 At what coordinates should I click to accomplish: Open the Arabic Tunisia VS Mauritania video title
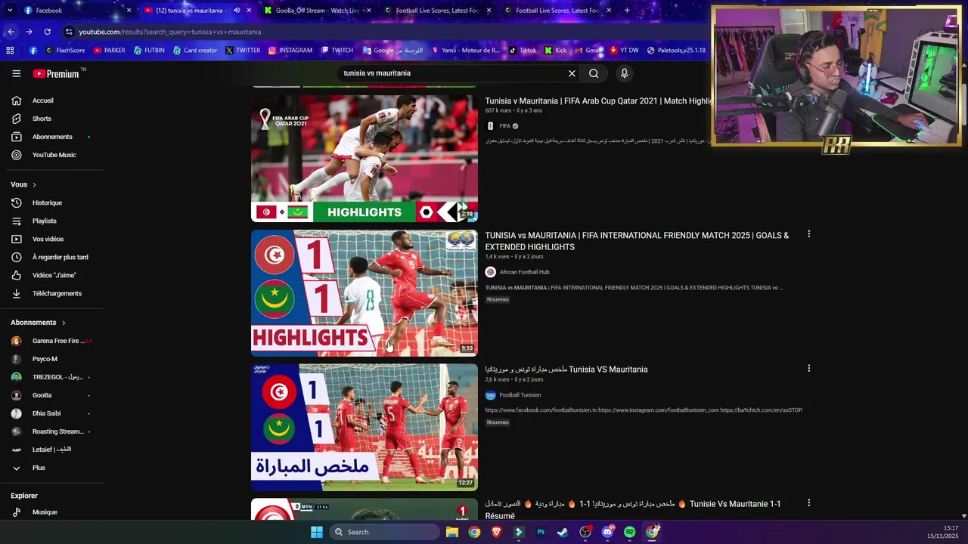566,369
